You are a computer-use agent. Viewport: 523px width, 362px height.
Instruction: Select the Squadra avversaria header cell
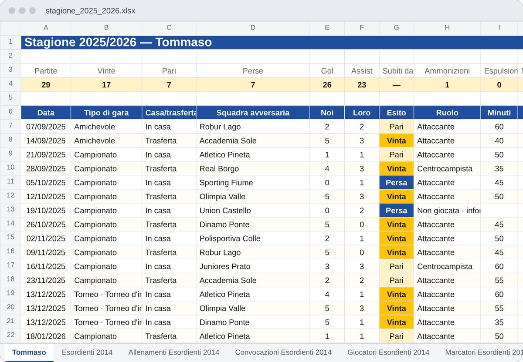point(253,113)
